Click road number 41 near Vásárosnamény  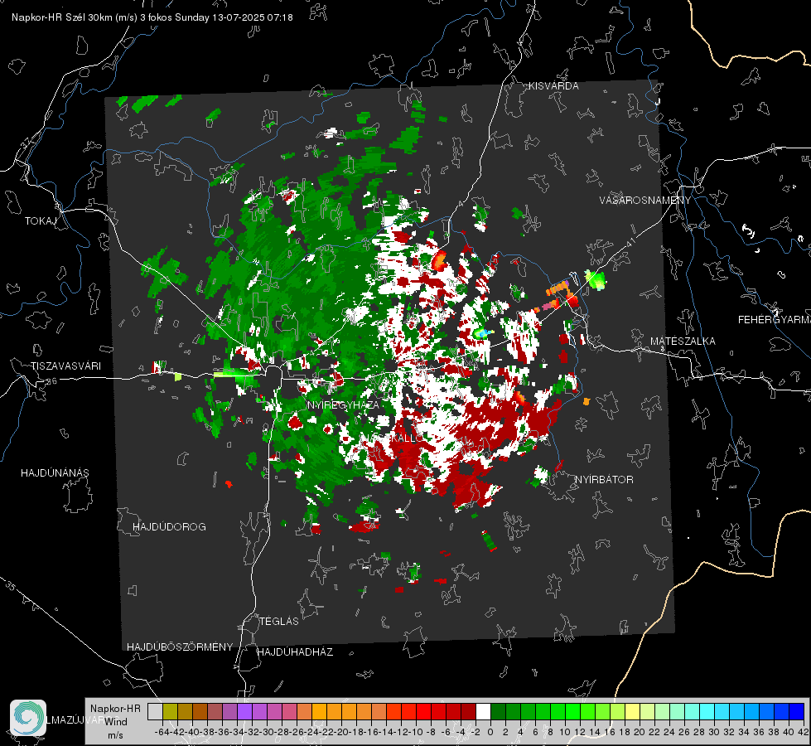(x=630, y=241)
